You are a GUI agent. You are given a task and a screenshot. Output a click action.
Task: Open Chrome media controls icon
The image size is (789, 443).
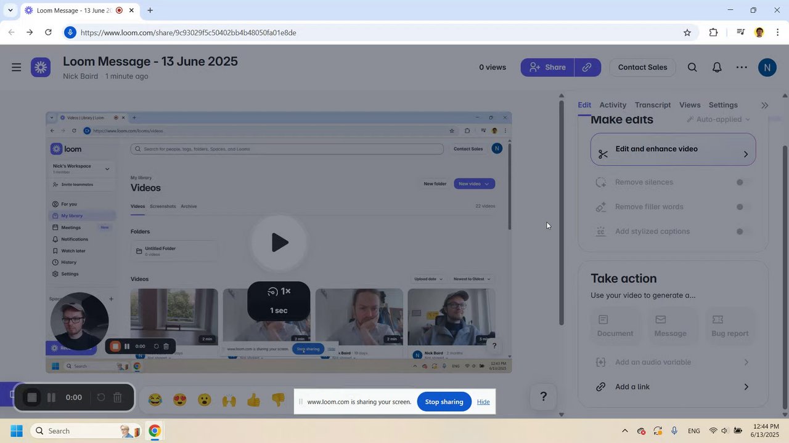click(x=741, y=33)
